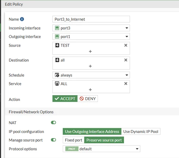Remove the TEST source entry
This screenshot has width=179, height=158.
[x=126, y=45]
